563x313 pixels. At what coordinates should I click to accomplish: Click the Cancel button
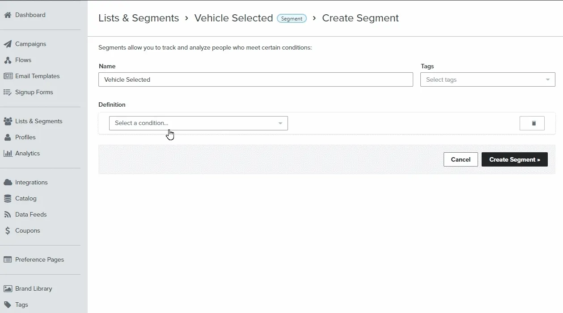pos(460,159)
